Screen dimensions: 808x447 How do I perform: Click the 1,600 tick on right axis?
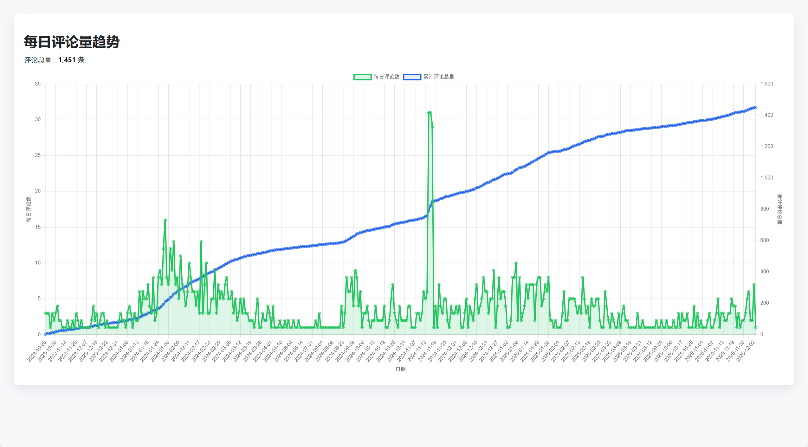click(766, 84)
